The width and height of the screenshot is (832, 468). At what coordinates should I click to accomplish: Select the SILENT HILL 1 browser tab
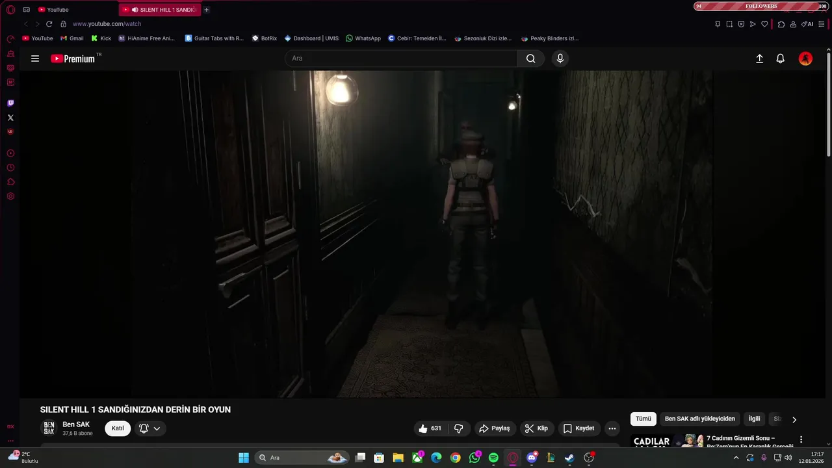(161, 10)
